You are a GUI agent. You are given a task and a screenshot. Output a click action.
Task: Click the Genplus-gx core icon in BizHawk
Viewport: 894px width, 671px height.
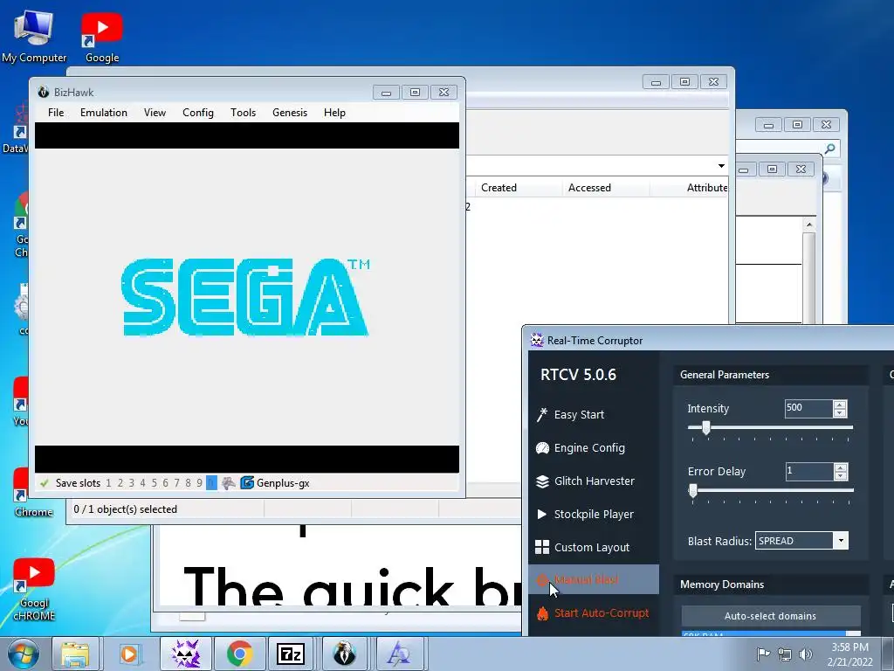pos(247,482)
